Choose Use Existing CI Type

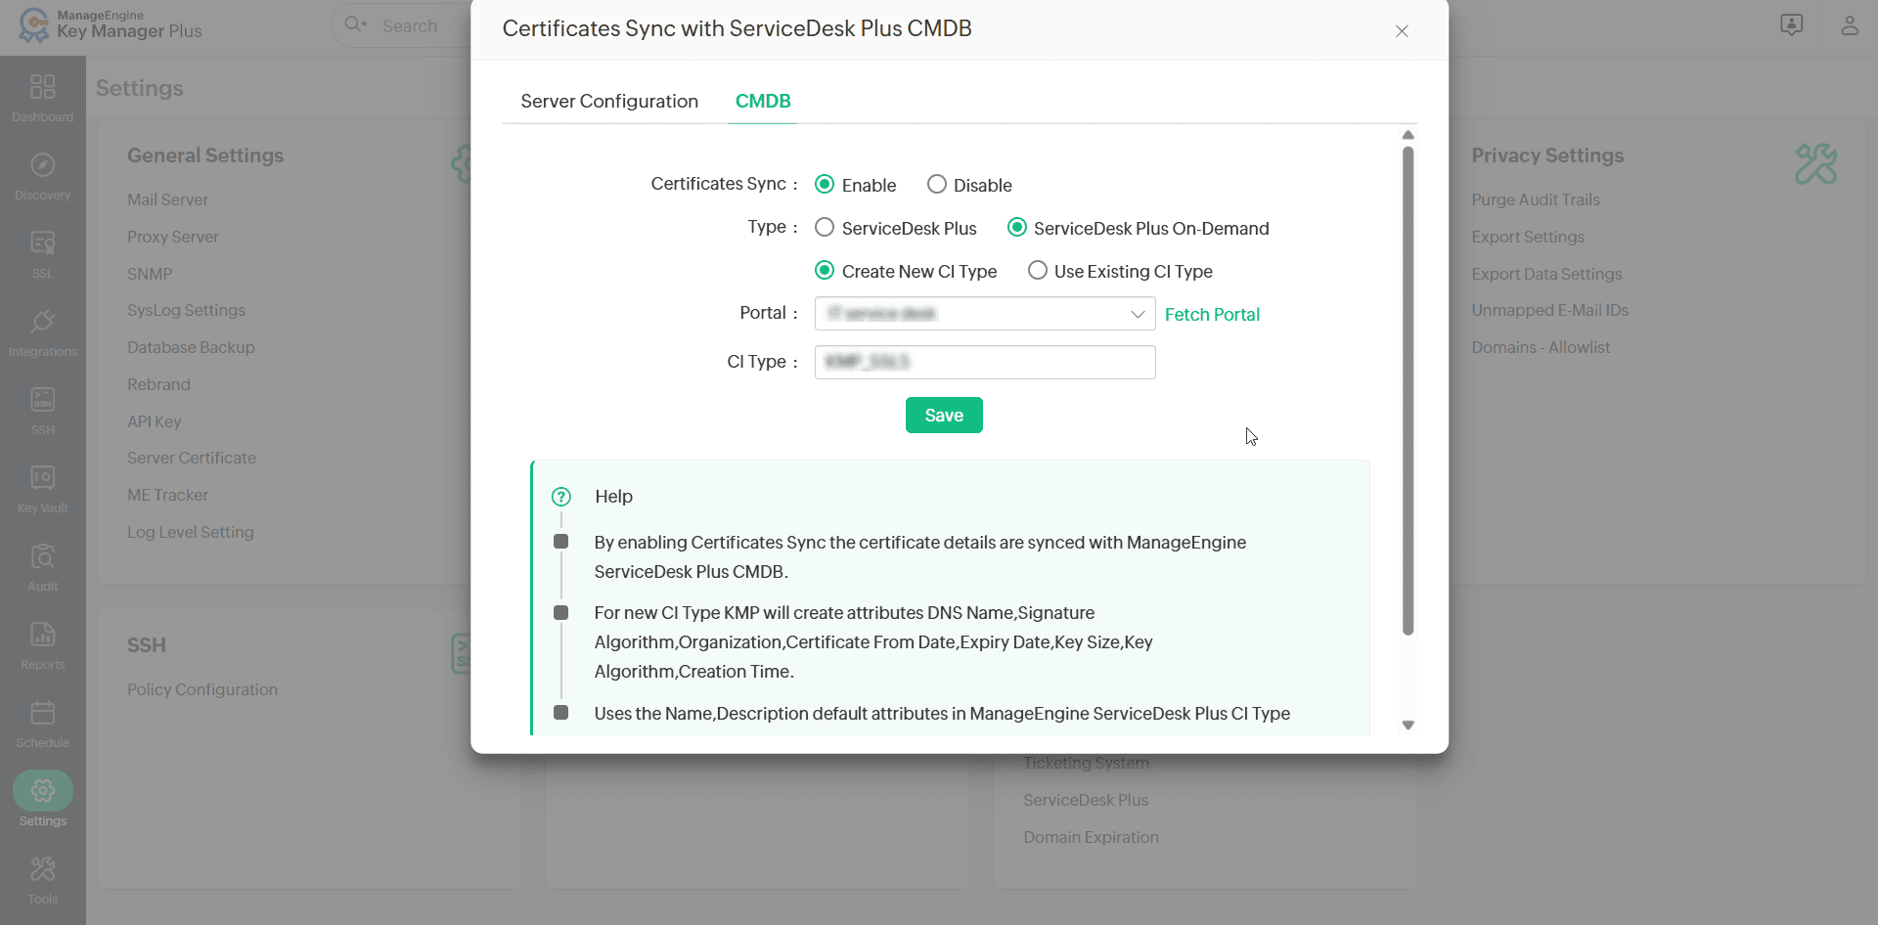pyautogui.click(x=1037, y=271)
